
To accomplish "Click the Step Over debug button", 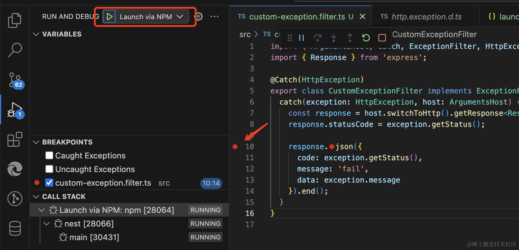I will (317, 38).
